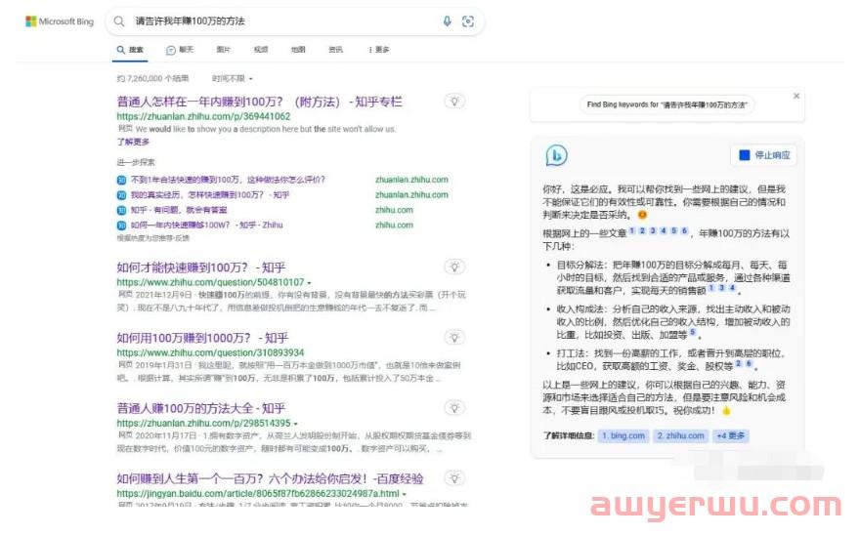Click URL https://www.zhihu.com/question/310893934

click(210, 353)
